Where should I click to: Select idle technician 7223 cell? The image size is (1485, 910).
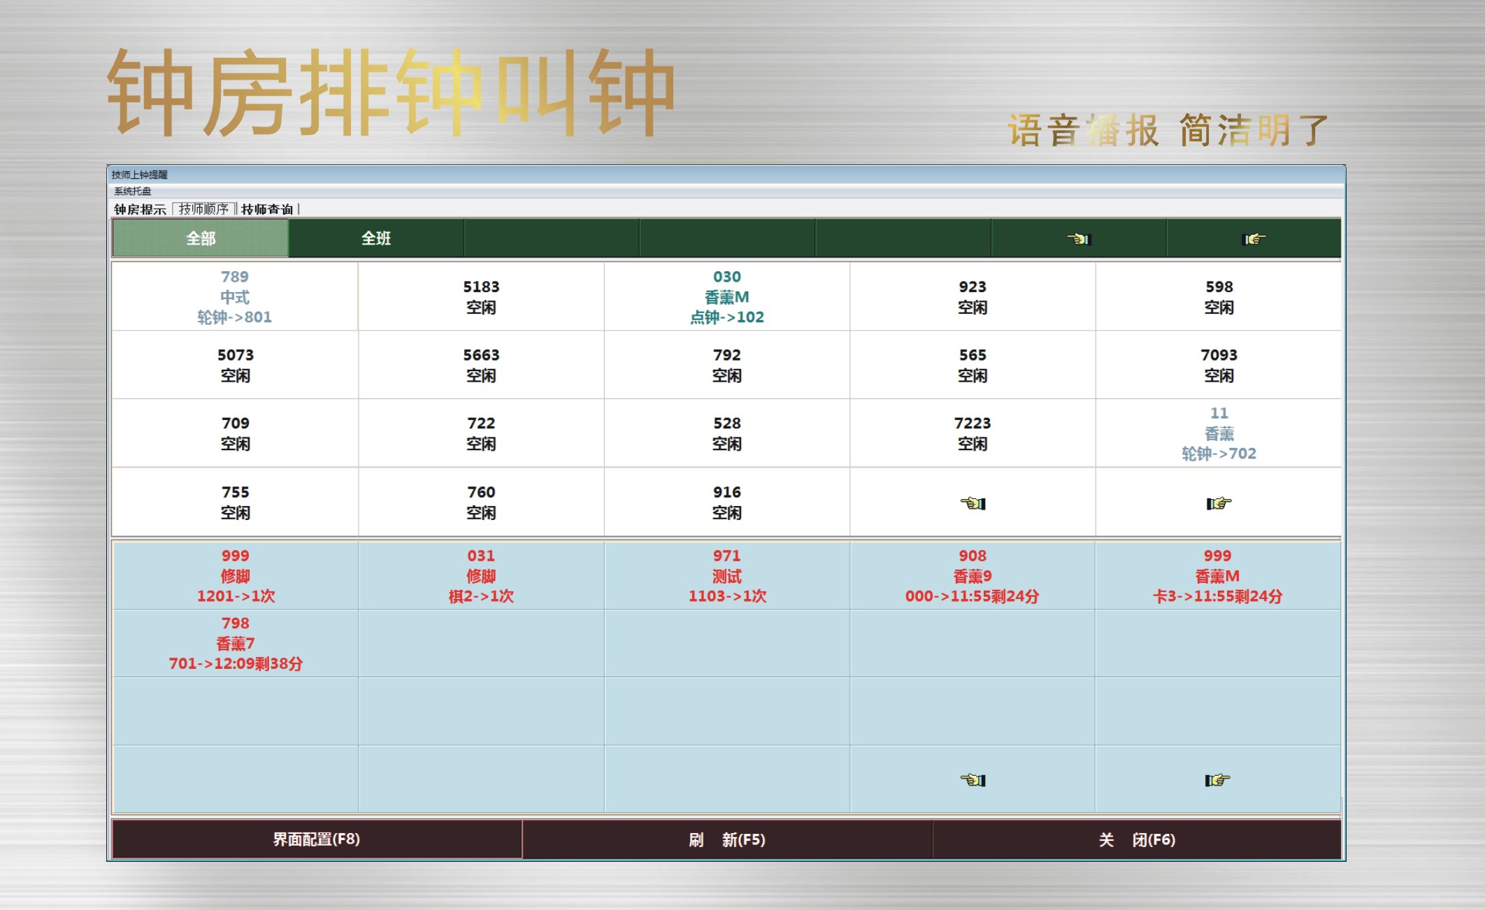coord(973,433)
